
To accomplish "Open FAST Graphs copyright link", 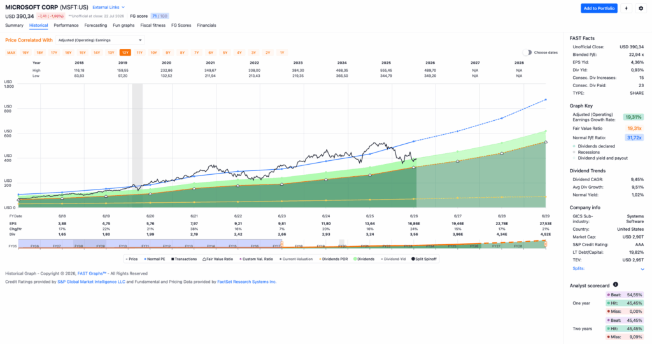I will pos(92,273).
